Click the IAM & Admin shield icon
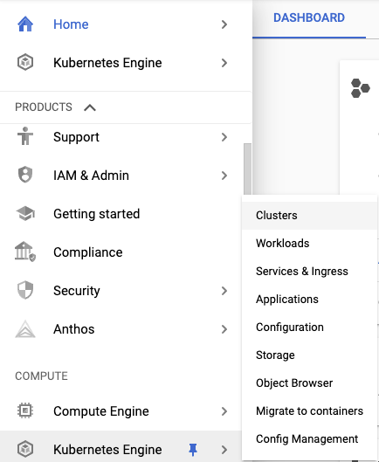 25,175
